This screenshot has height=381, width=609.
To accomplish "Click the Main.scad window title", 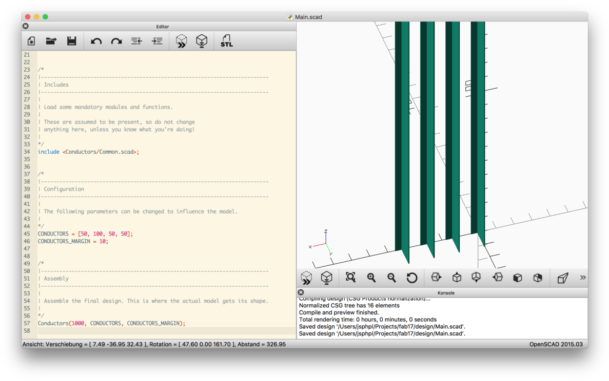I will tap(308, 17).
